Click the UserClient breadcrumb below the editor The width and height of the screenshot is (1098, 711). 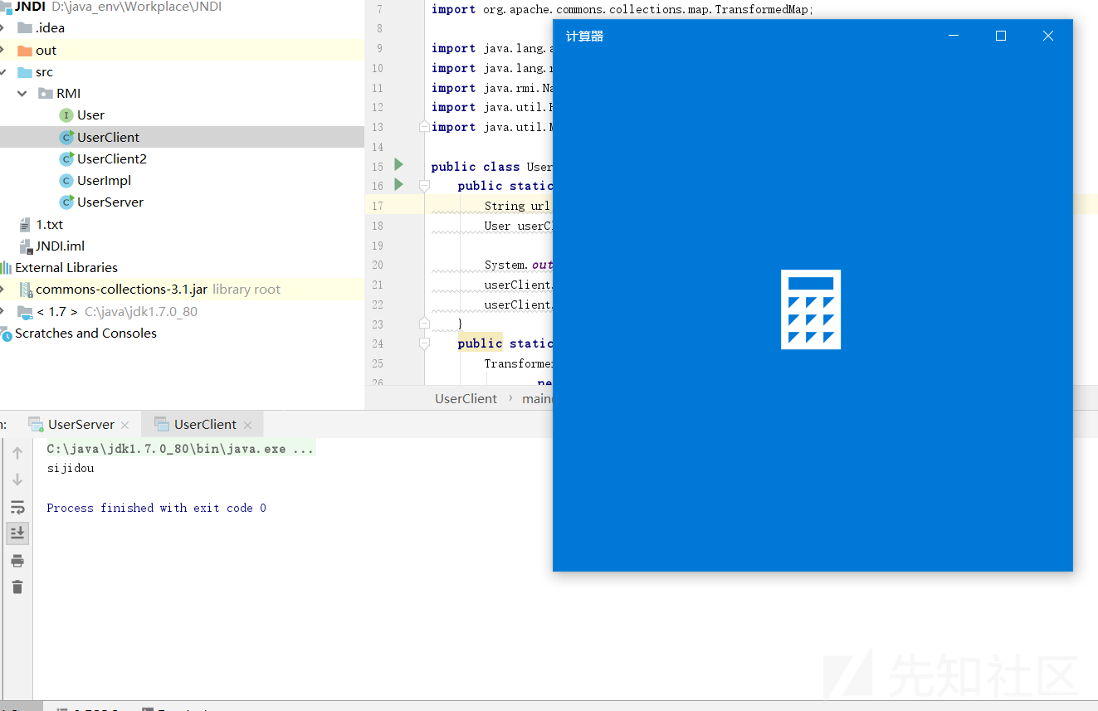pos(466,398)
